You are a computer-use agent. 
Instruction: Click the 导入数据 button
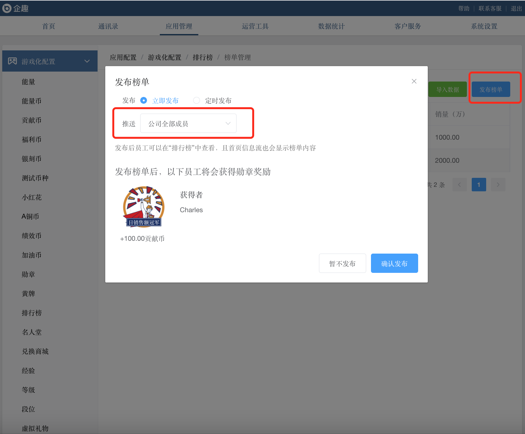point(448,90)
